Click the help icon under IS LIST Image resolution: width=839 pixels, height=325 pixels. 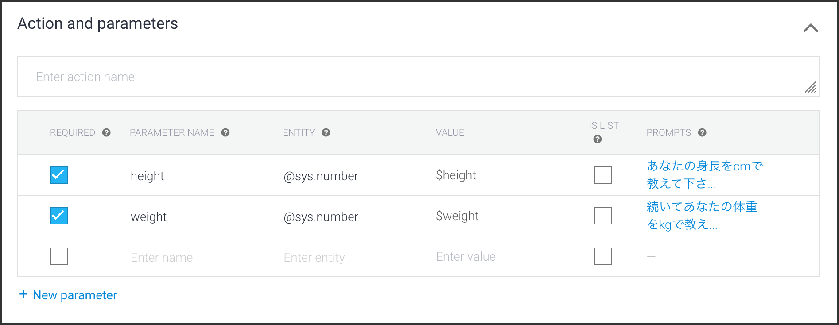tap(598, 139)
